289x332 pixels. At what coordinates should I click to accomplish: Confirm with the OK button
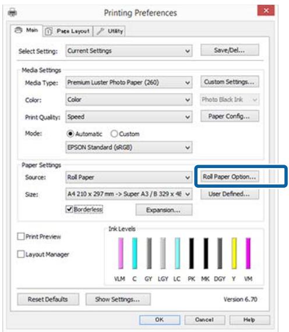pos(160,320)
